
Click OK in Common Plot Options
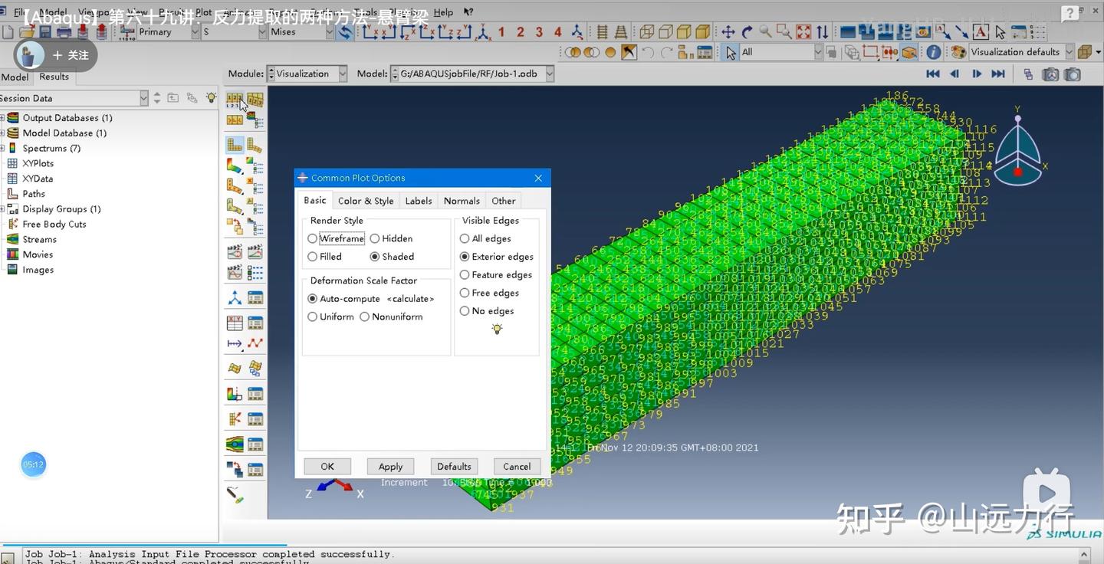pyautogui.click(x=327, y=466)
